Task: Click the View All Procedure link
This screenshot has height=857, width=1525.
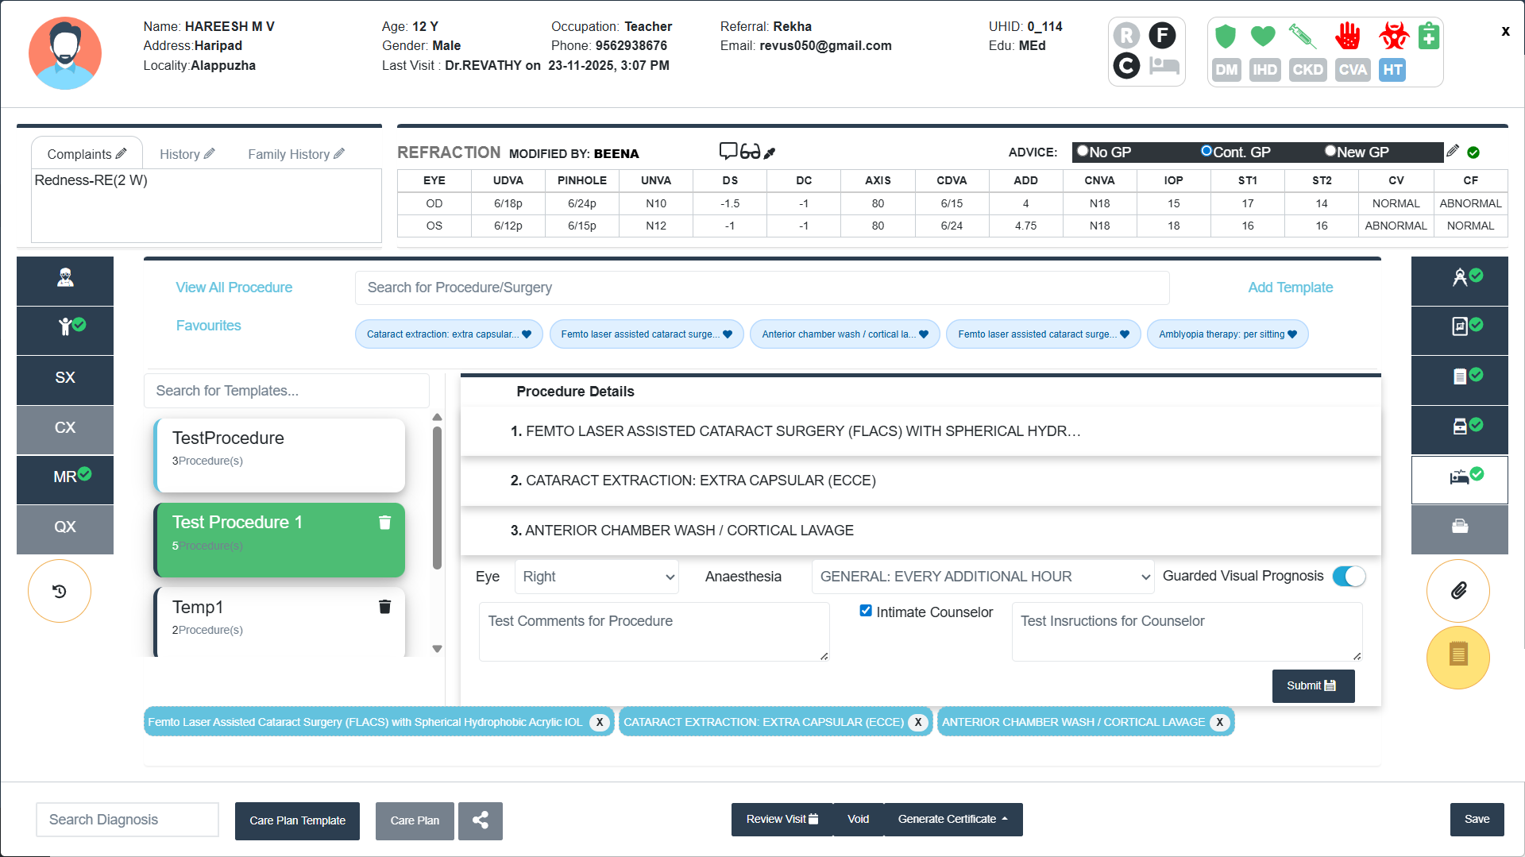Action: (234, 288)
